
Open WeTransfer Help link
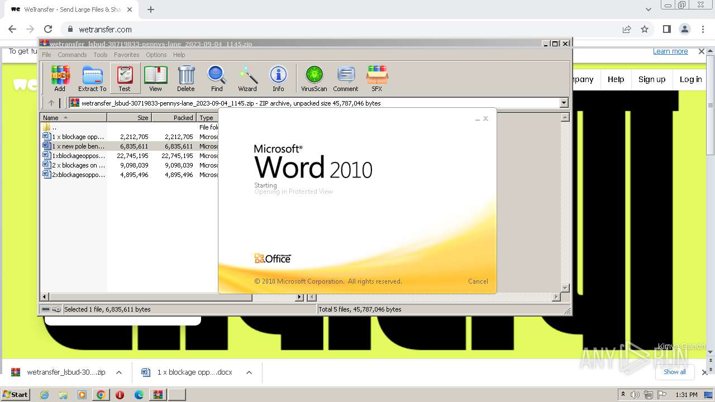tap(616, 79)
